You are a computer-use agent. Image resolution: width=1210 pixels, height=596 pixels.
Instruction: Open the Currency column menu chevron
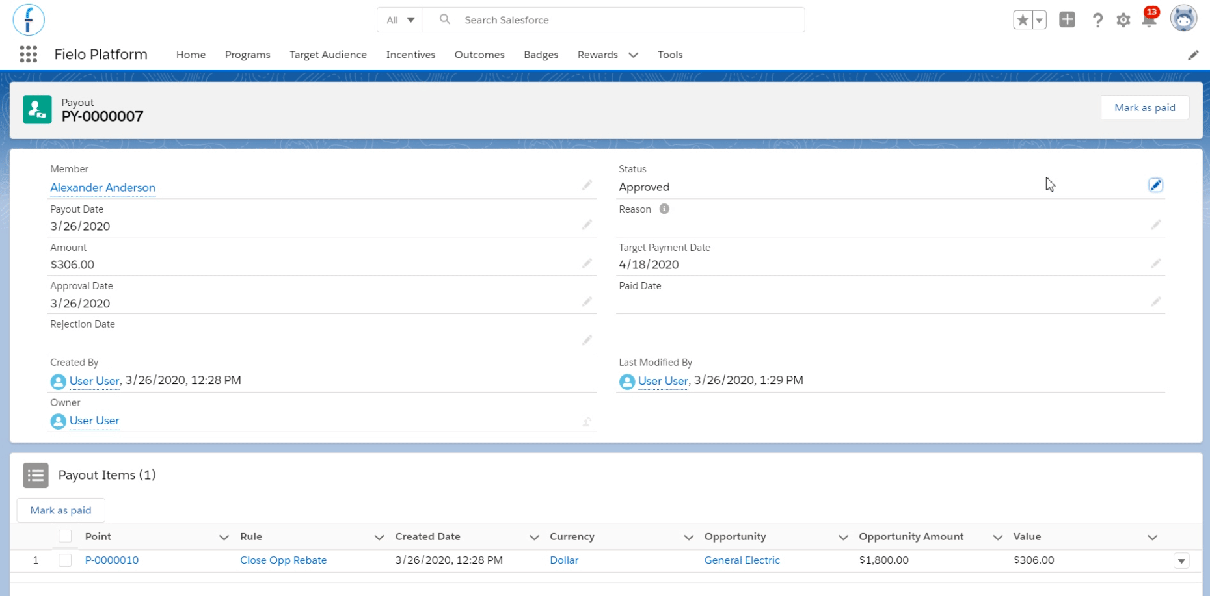pyautogui.click(x=688, y=537)
